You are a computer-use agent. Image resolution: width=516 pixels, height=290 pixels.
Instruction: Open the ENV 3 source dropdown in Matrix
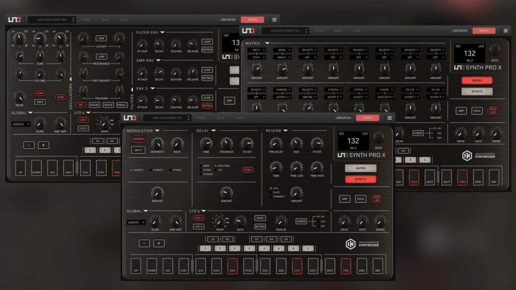(x=256, y=50)
